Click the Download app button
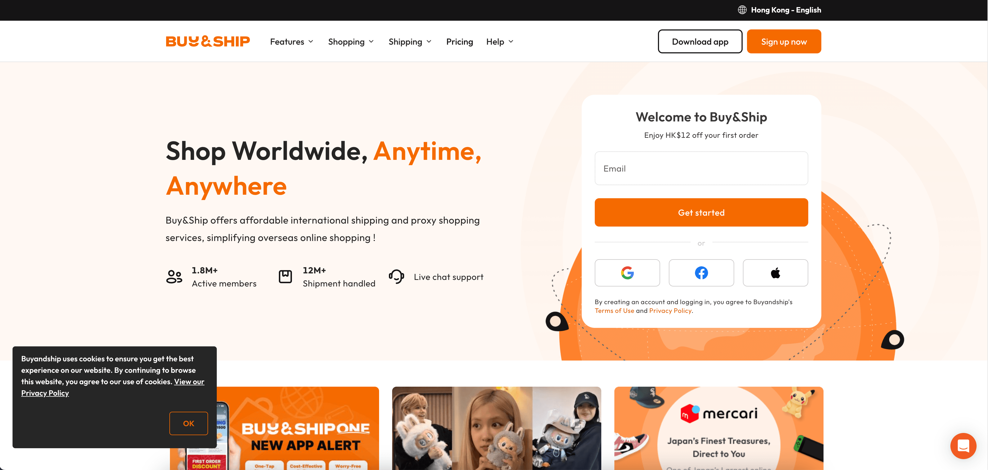The width and height of the screenshot is (988, 470). coord(700,41)
